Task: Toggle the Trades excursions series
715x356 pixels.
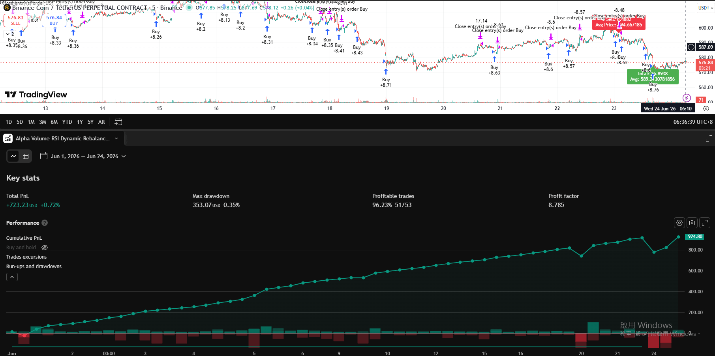Action: [26, 257]
